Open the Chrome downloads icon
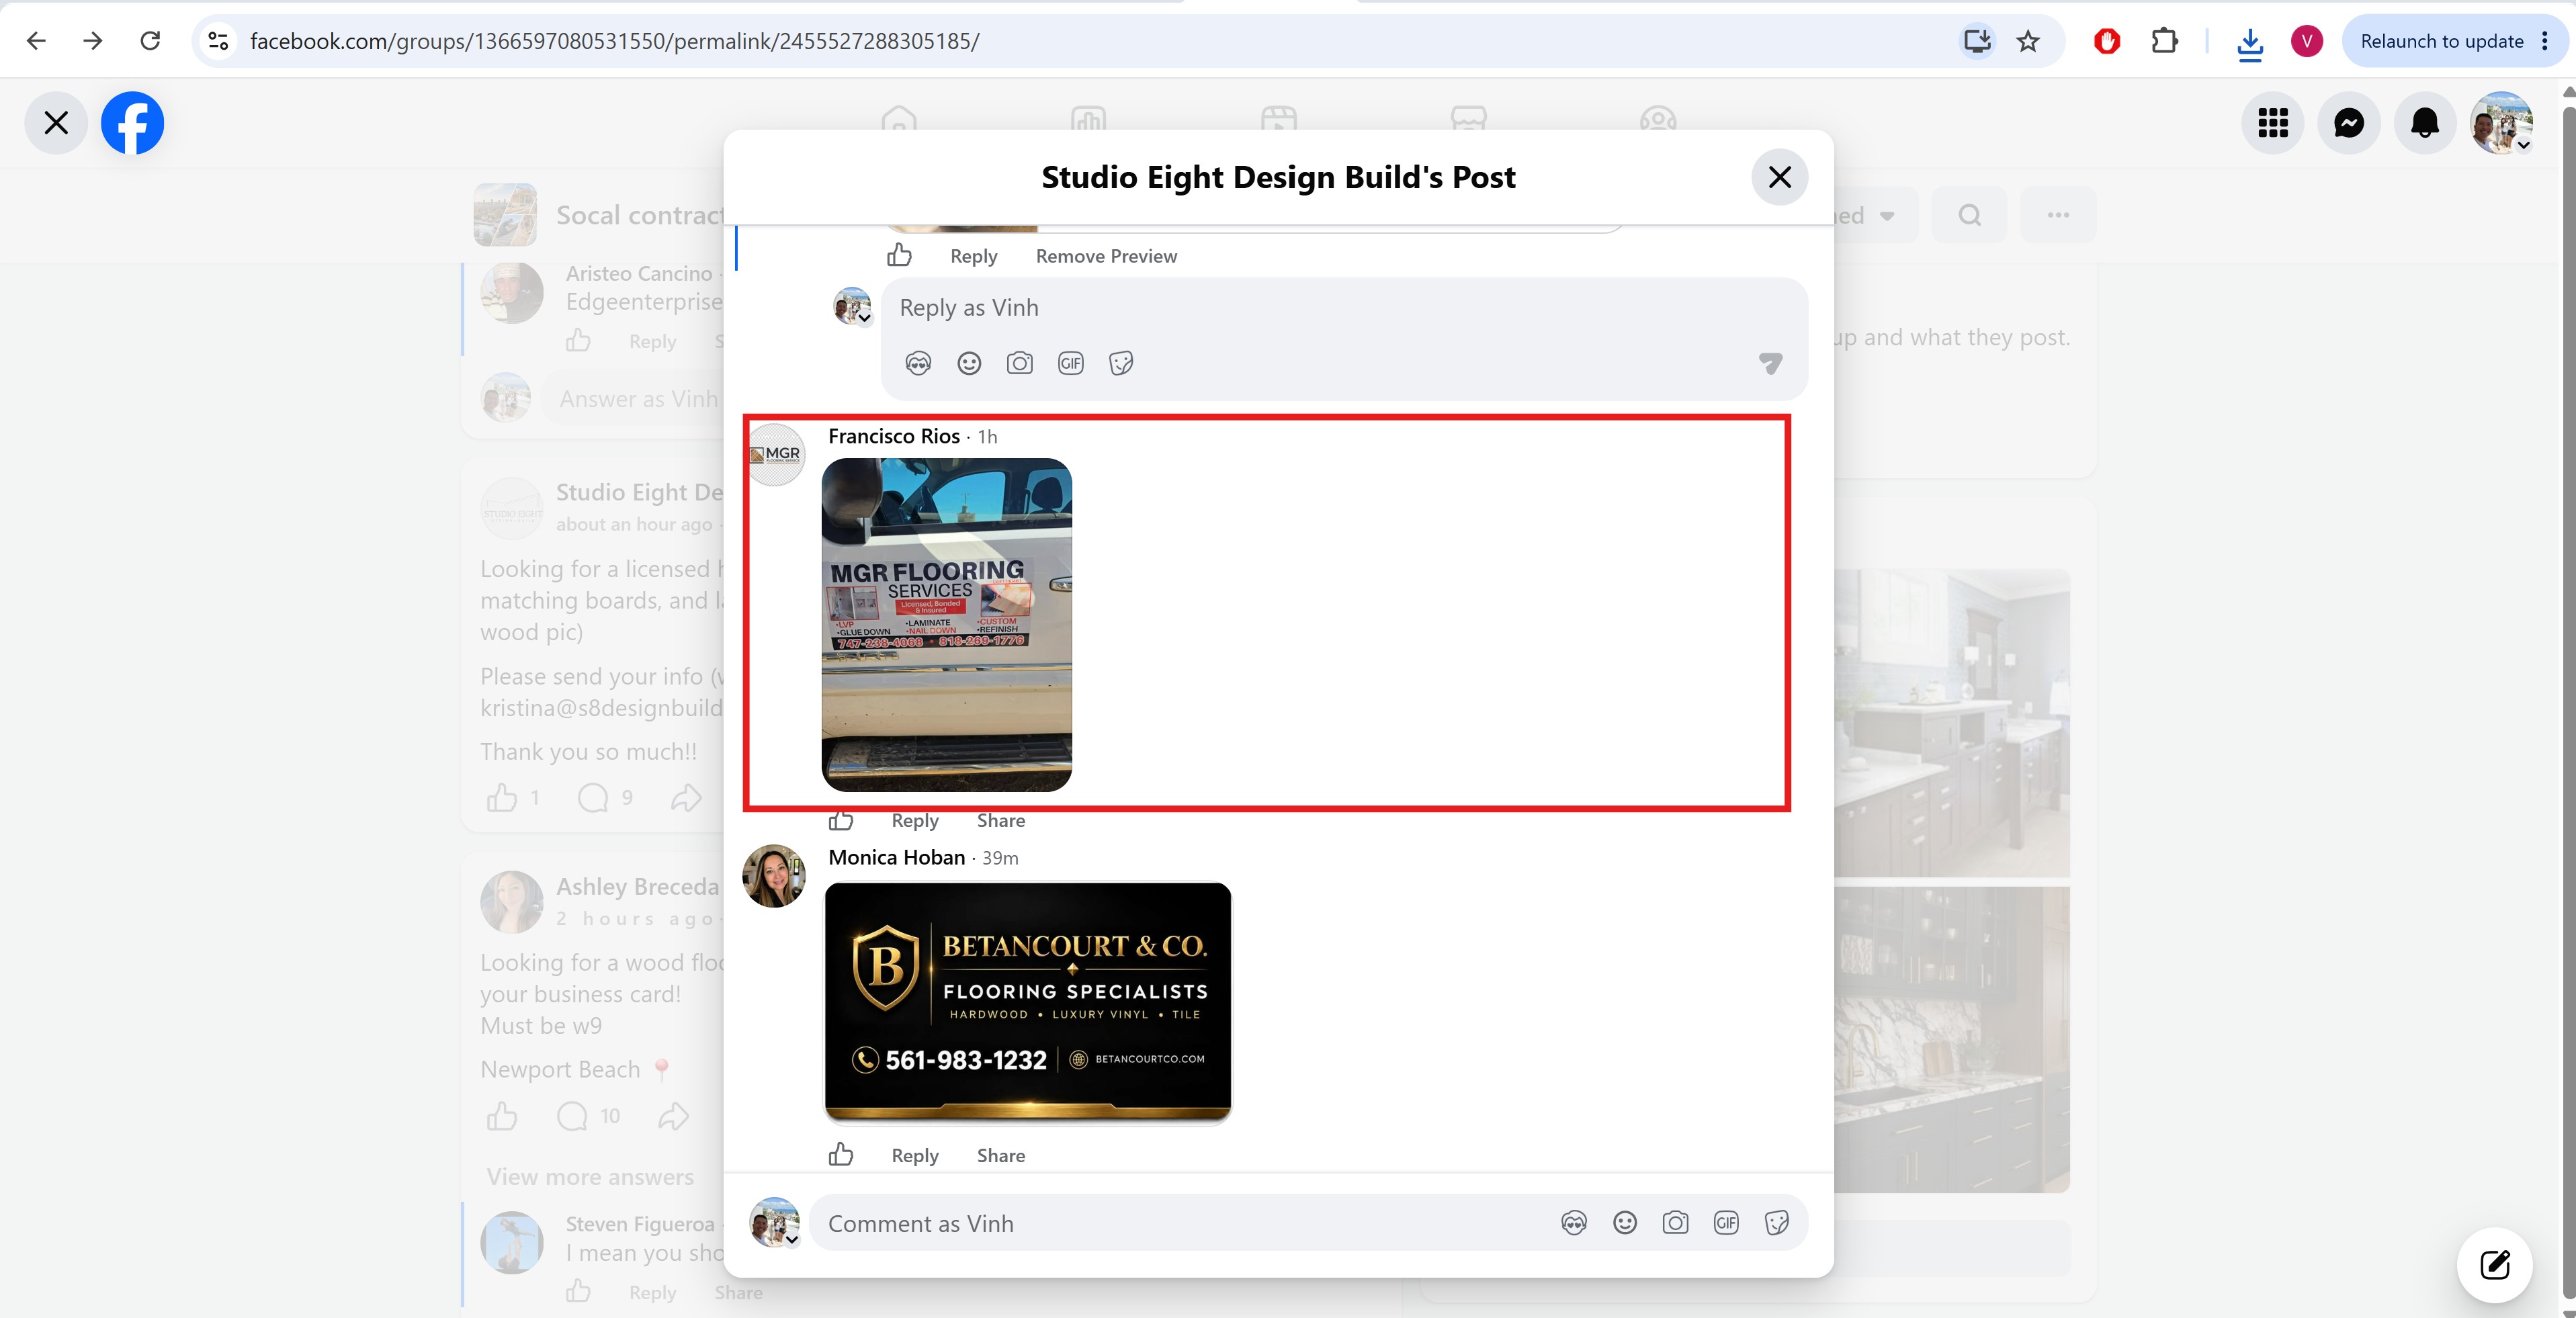 [x=2250, y=42]
